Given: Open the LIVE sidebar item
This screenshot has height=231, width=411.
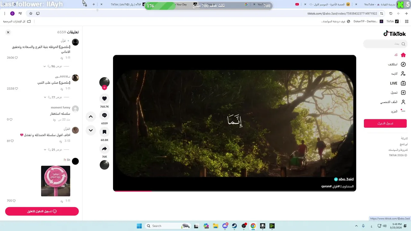Looking at the screenshot, I should coord(398,83).
